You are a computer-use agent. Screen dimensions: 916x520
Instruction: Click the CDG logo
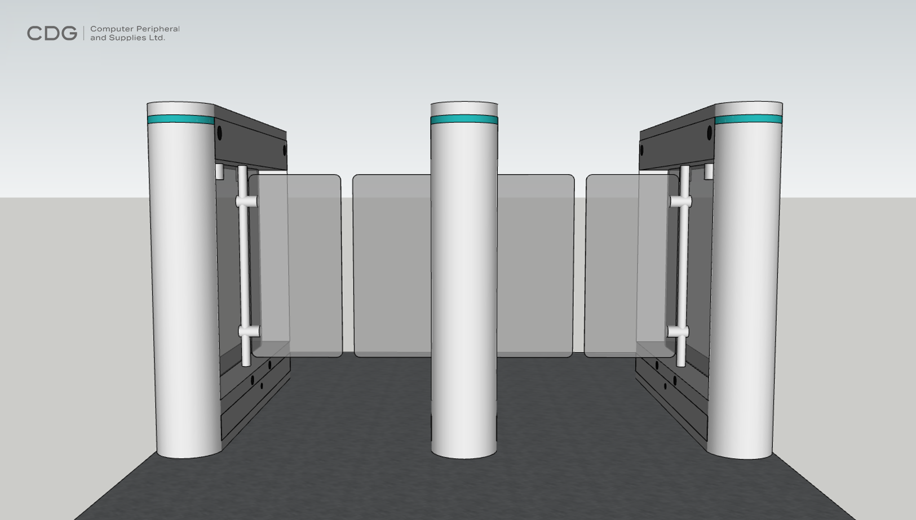click(52, 34)
